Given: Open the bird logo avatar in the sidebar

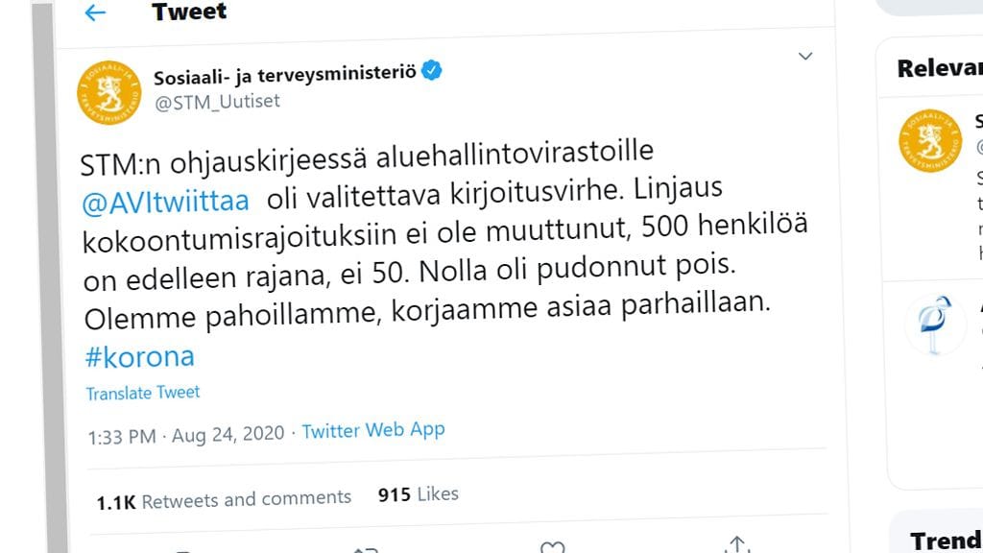Looking at the screenshot, I should coord(935,325).
